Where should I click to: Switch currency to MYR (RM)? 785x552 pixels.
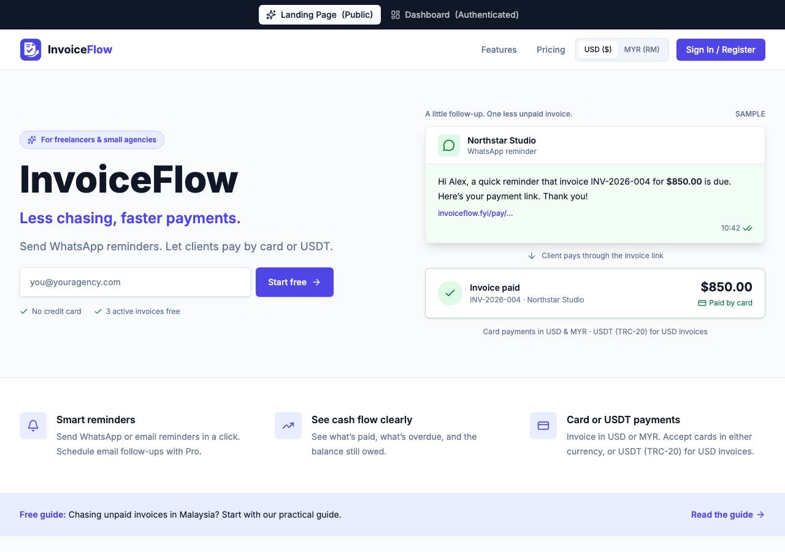click(x=642, y=50)
